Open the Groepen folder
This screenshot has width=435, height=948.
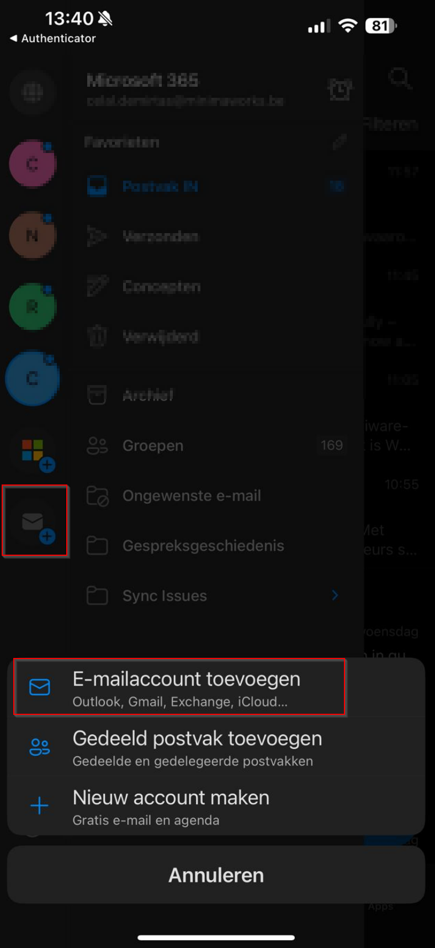pos(215,446)
